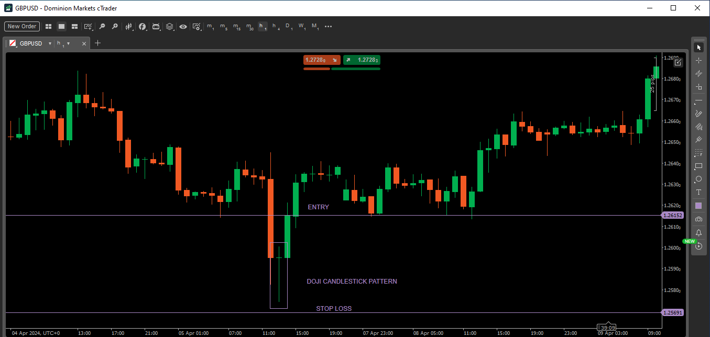This screenshot has height=337, width=710.
Task: Zoom in on the chart
Action: (x=115, y=26)
